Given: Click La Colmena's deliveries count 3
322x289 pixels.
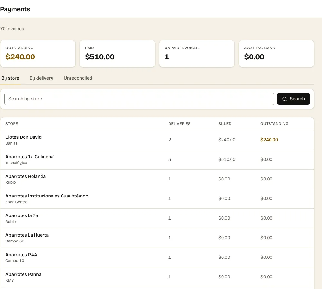Looking at the screenshot, I should [170, 159].
